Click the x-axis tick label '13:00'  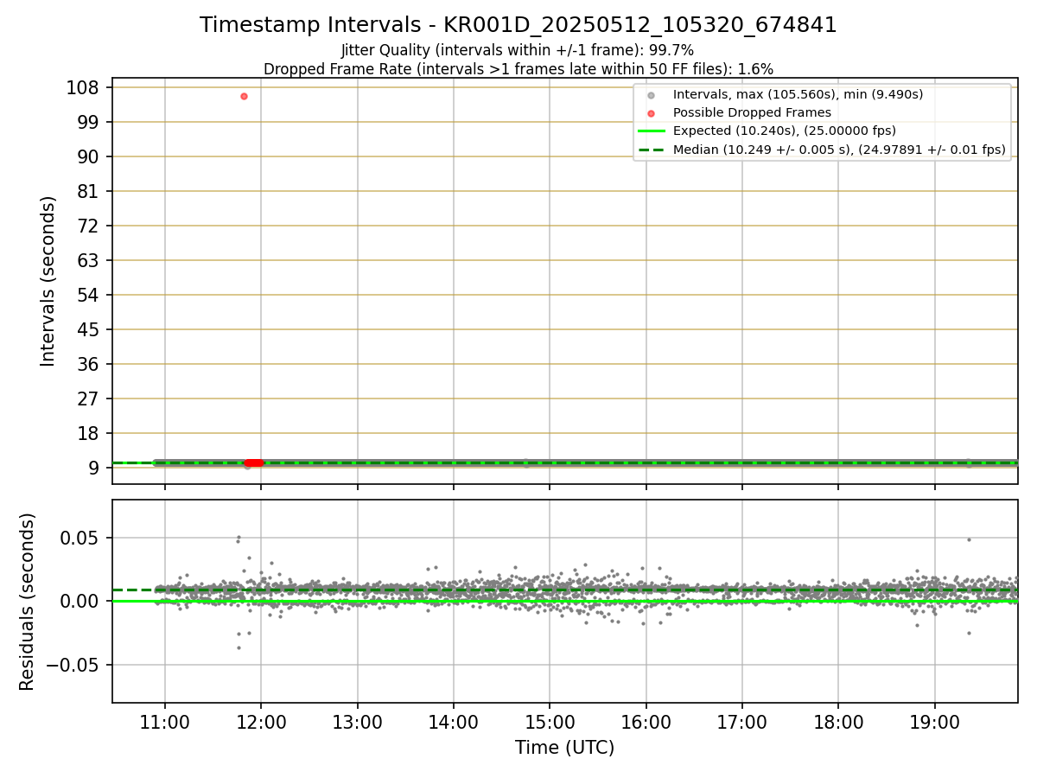(x=358, y=723)
